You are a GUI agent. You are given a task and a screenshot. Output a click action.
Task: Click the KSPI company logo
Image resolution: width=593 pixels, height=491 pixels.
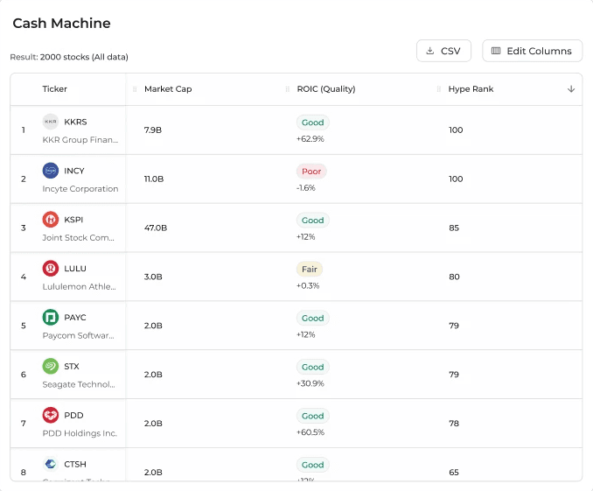(x=51, y=219)
